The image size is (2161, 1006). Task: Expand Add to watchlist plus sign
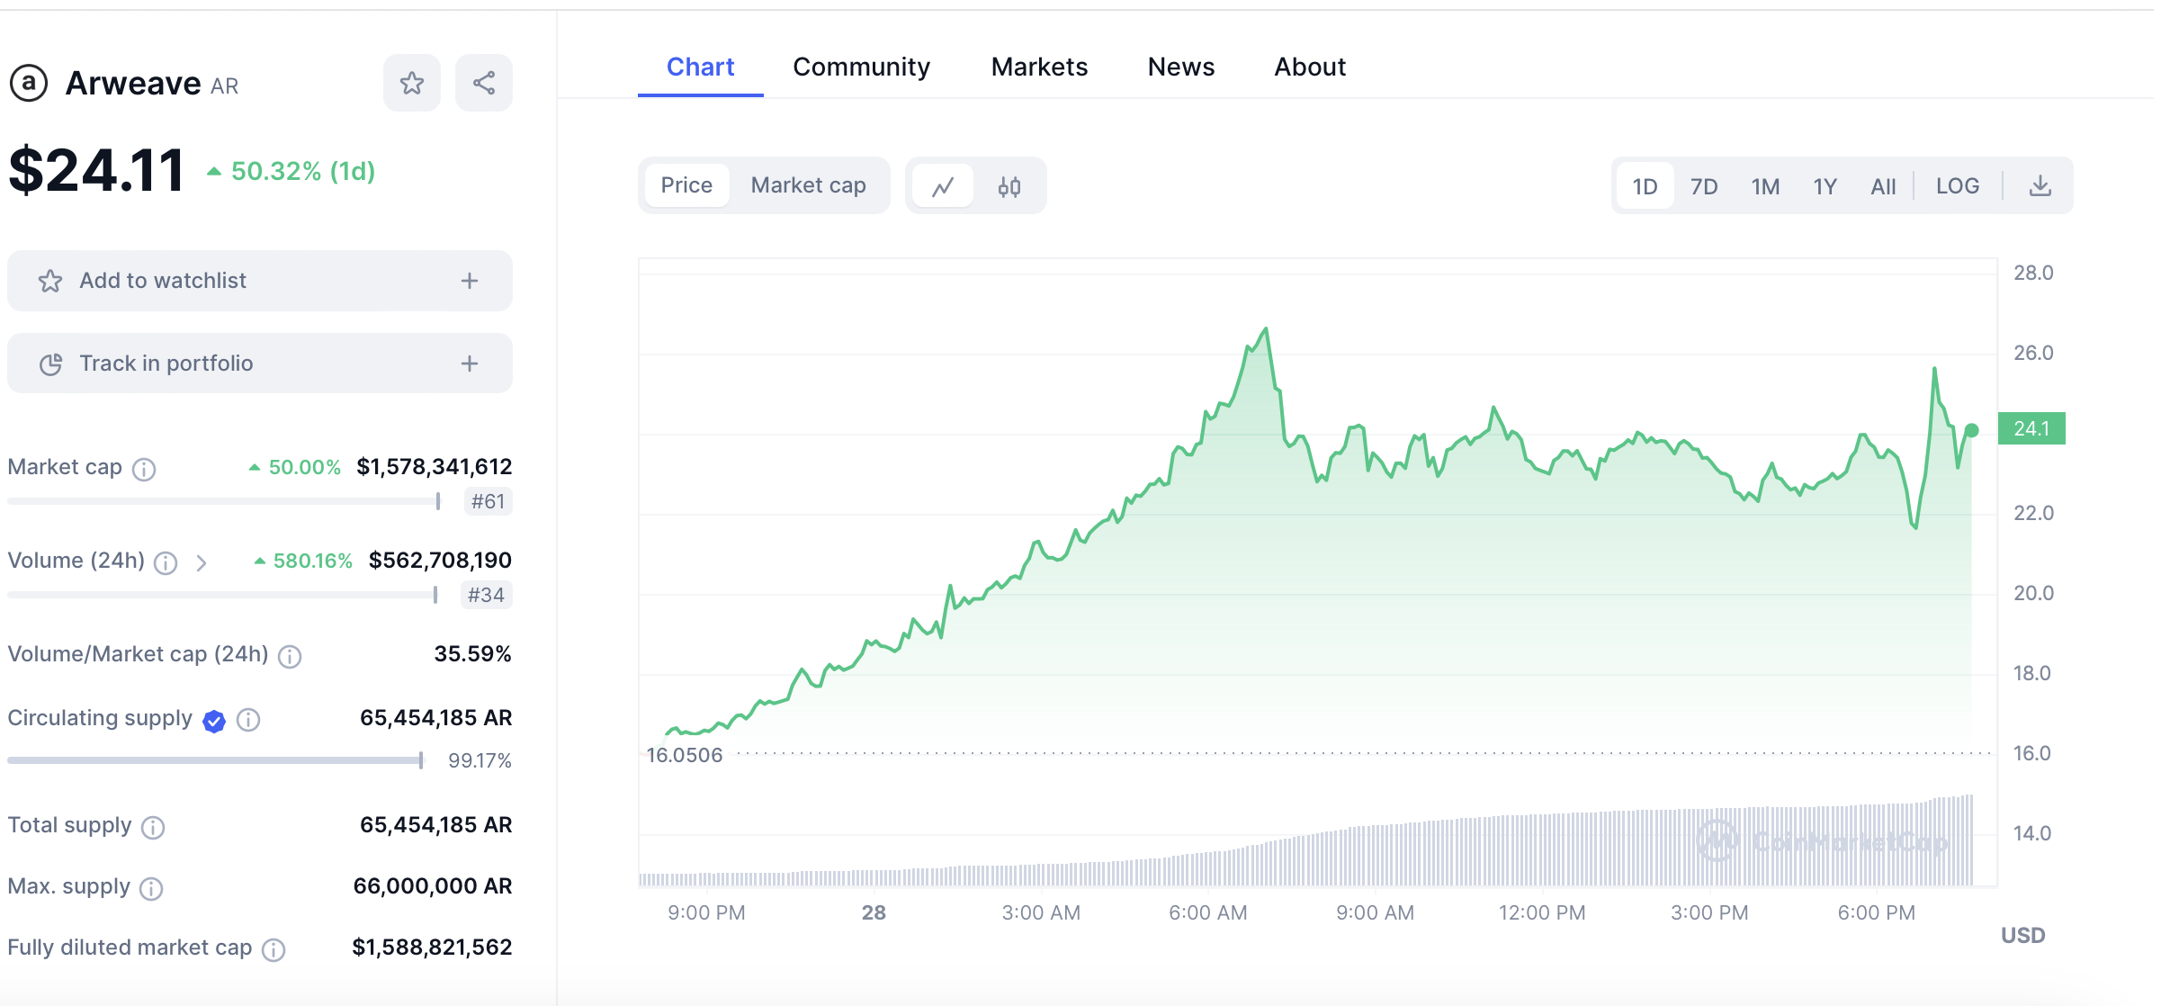470,281
